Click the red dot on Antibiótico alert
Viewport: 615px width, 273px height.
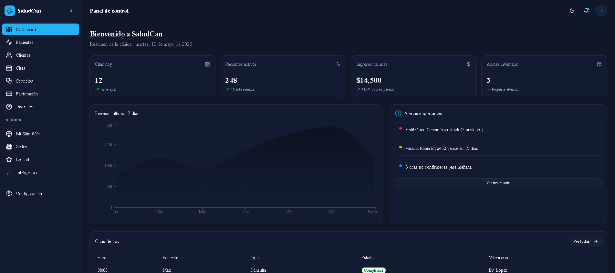tap(401, 128)
